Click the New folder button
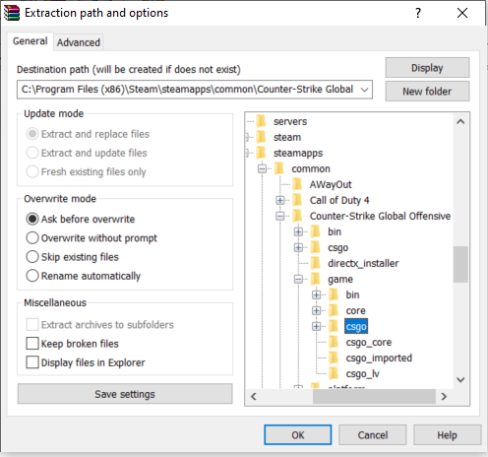488x457 pixels. [427, 92]
